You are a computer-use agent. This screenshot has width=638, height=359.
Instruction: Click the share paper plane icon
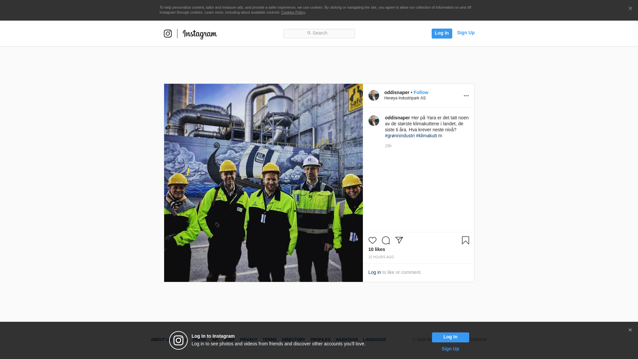pyautogui.click(x=399, y=240)
